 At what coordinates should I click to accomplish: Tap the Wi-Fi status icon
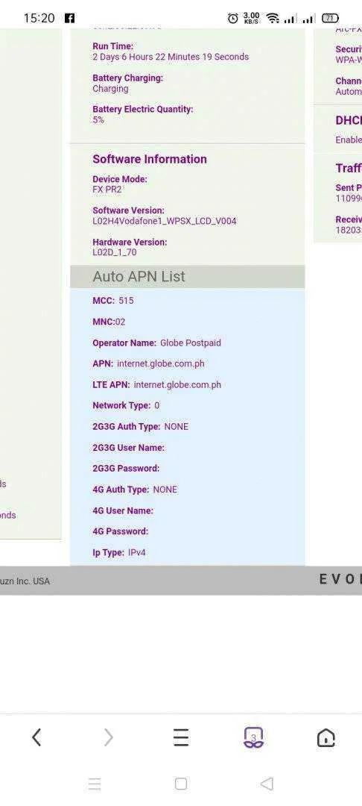273,19
